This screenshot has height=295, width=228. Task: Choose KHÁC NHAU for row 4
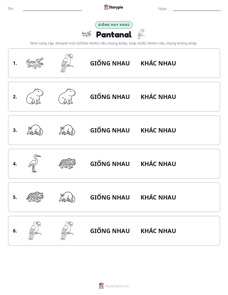pyautogui.click(x=158, y=164)
